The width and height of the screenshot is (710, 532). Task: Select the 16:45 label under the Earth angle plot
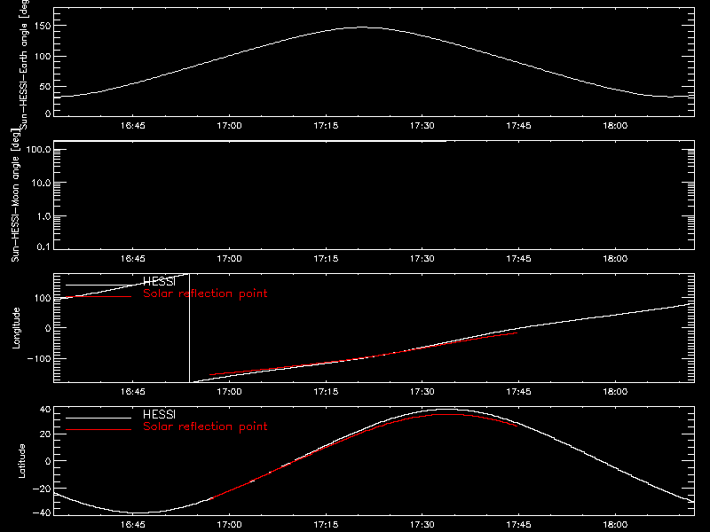132,126
